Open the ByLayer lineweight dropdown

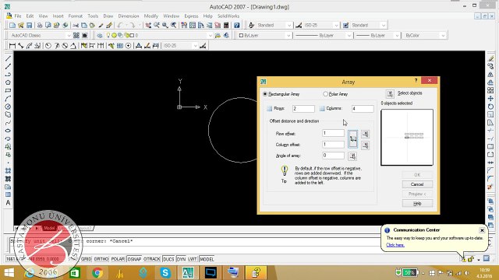397,36
